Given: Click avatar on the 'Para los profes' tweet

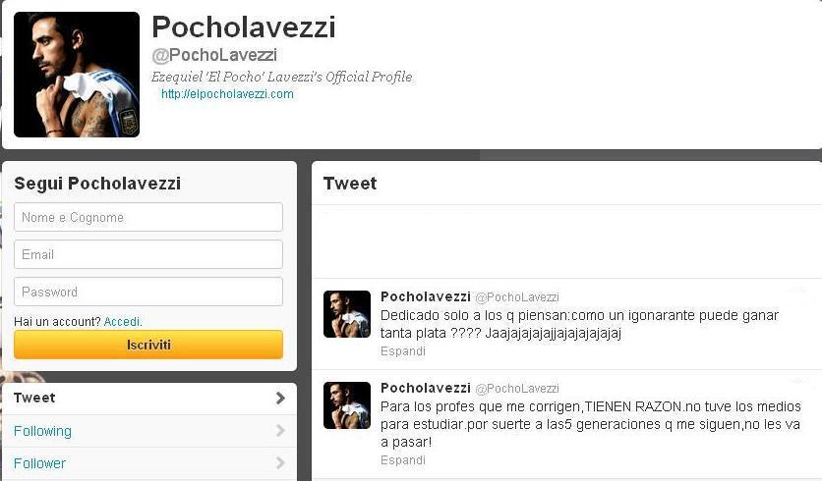Looking at the screenshot, I should pyautogui.click(x=347, y=405).
